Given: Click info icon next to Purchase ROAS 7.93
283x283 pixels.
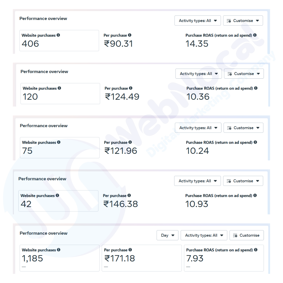Looking at the screenshot, I should click(255, 250).
